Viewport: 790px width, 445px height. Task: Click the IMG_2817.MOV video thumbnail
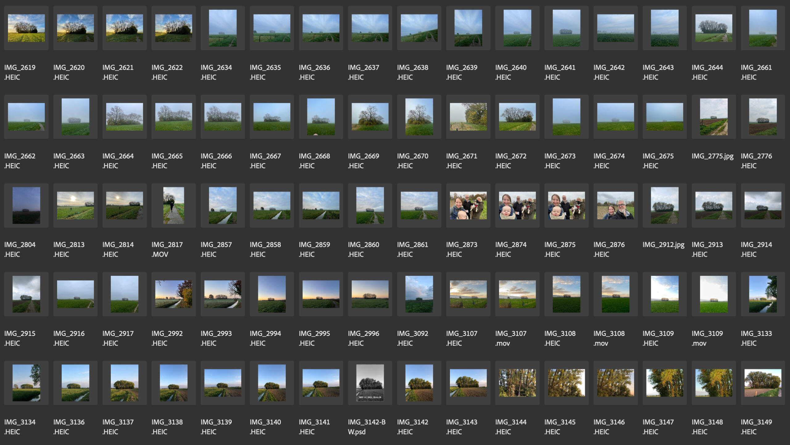(173, 205)
